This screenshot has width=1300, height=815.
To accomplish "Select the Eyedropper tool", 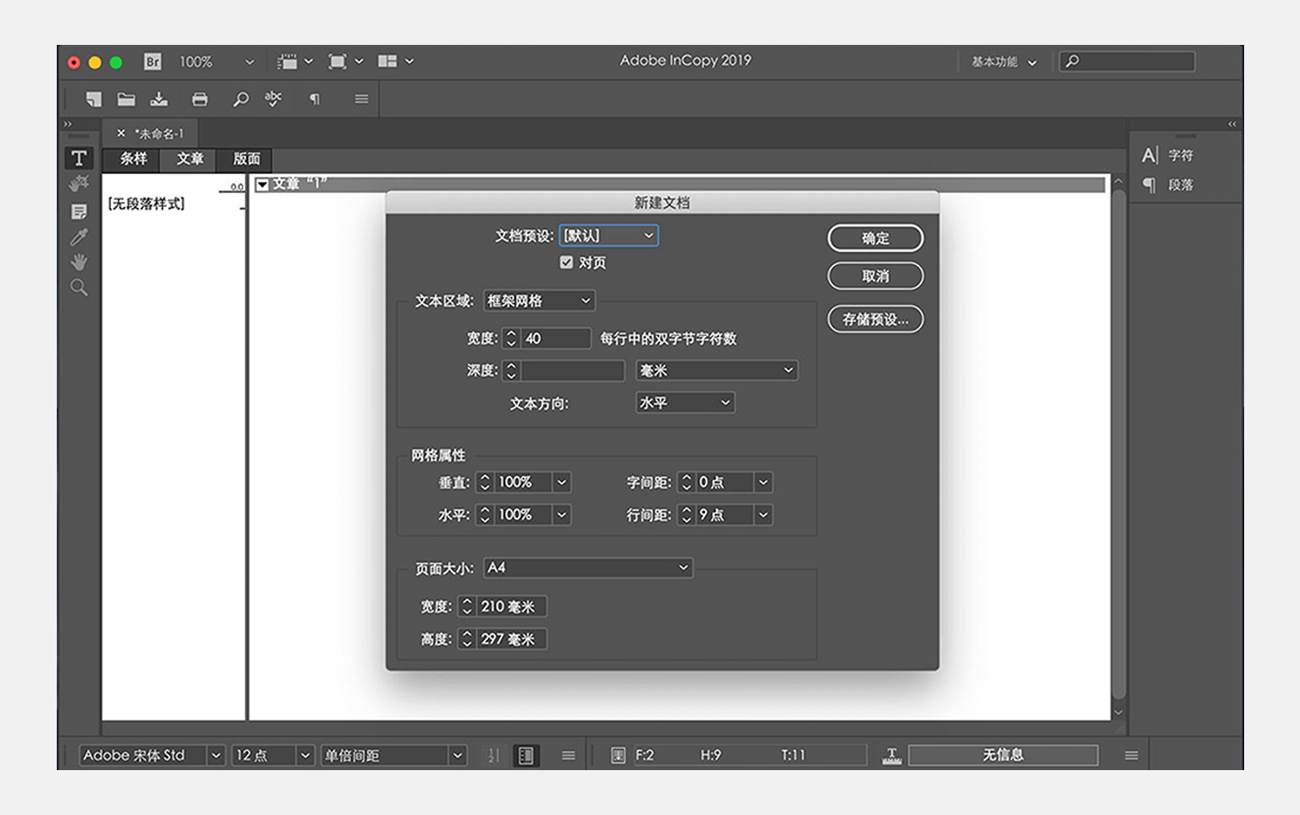I will pos(80,237).
